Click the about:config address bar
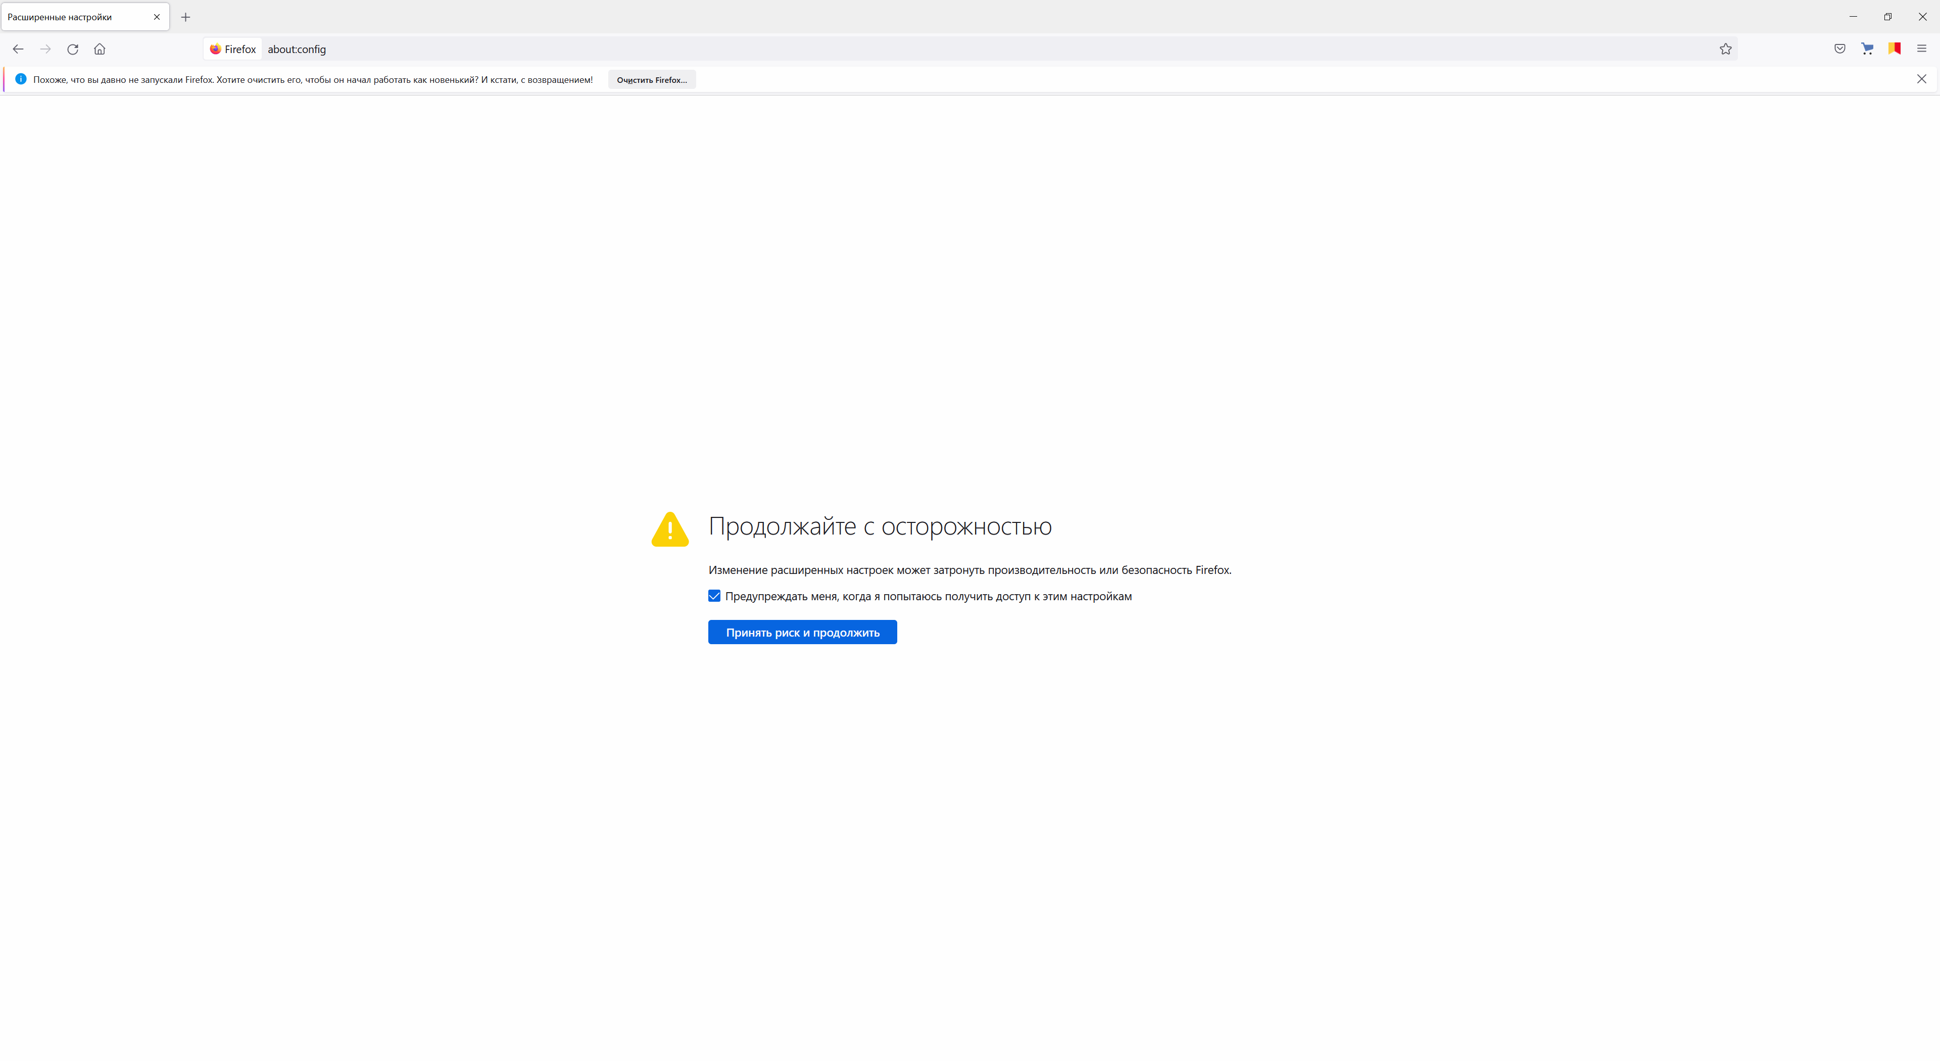 [294, 49]
